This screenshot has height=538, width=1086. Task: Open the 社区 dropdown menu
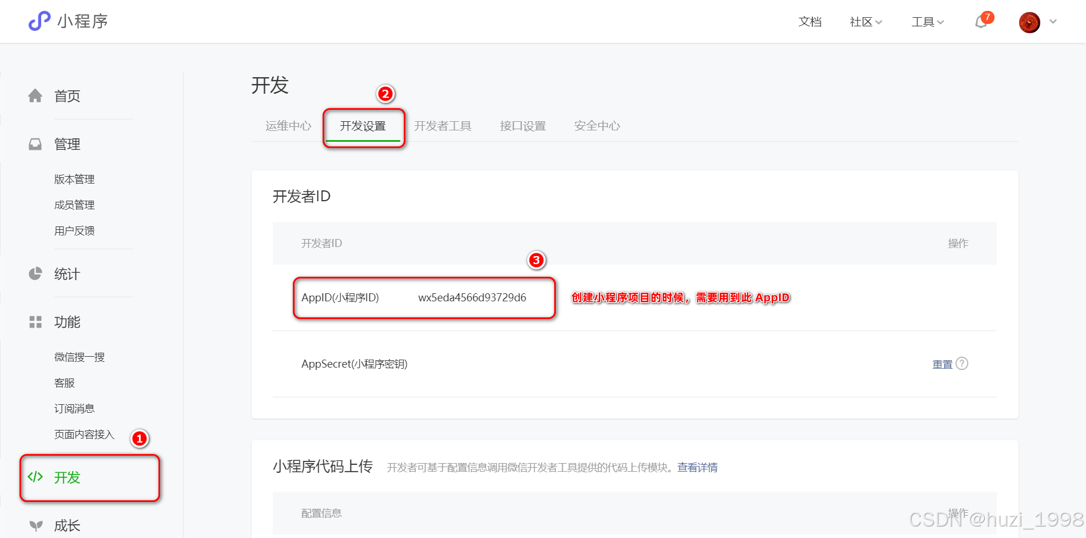[866, 22]
